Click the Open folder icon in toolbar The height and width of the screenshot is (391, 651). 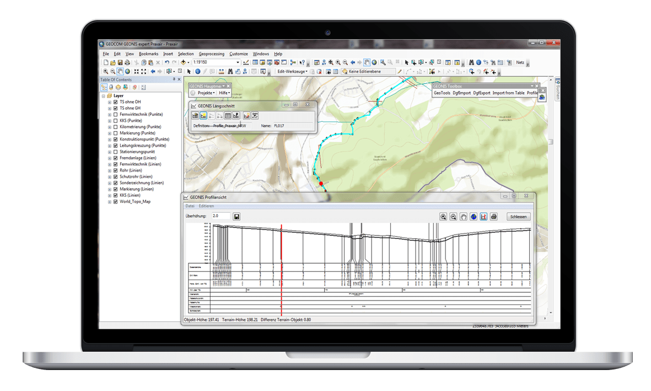[x=113, y=62]
